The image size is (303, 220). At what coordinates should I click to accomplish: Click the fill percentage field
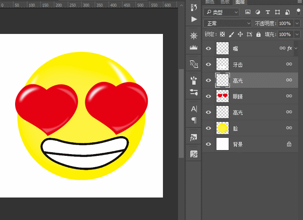click(x=285, y=34)
